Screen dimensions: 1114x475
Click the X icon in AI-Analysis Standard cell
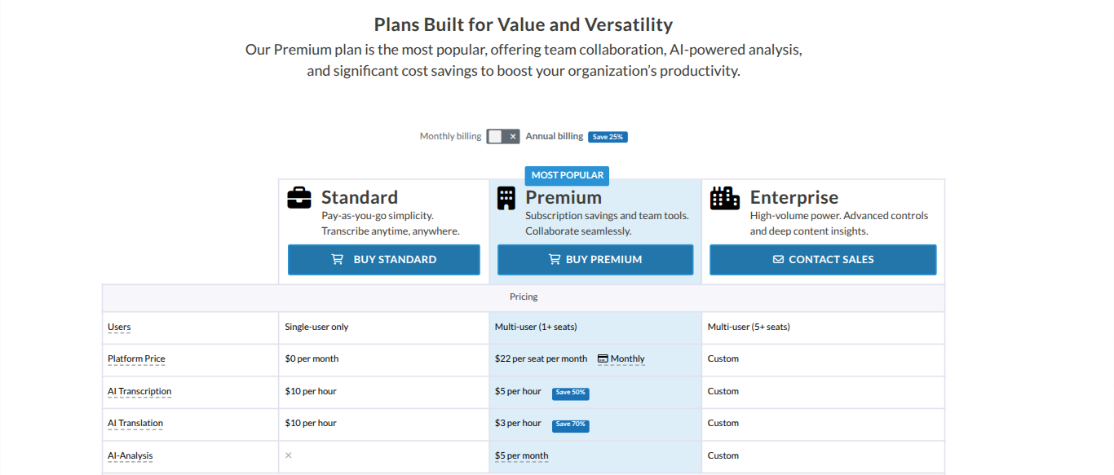pos(289,455)
